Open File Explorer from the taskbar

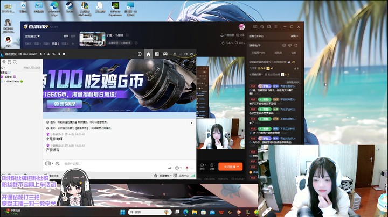click(195, 212)
